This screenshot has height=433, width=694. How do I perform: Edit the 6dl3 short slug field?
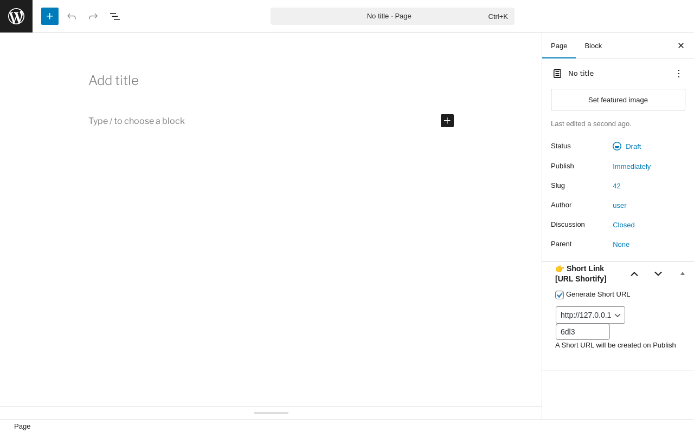click(x=583, y=332)
